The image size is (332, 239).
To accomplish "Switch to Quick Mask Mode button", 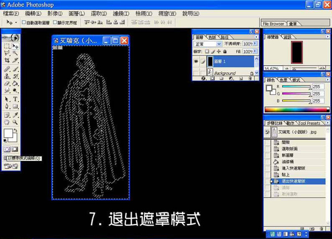I will pos(15,149).
